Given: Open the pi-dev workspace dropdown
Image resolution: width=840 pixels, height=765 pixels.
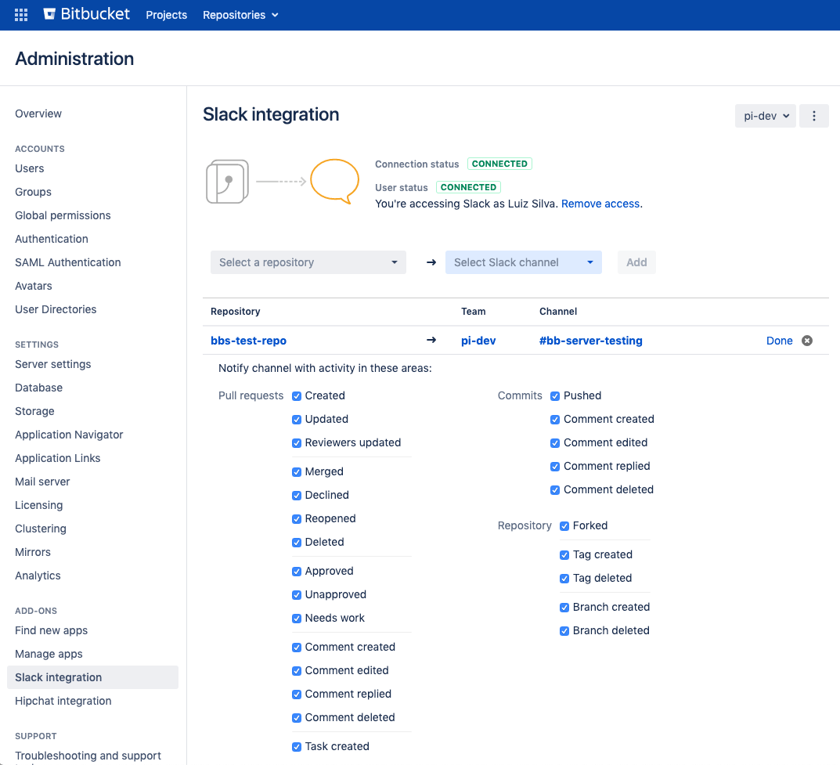Looking at the screenshot, I should click(x=766, y=116).
